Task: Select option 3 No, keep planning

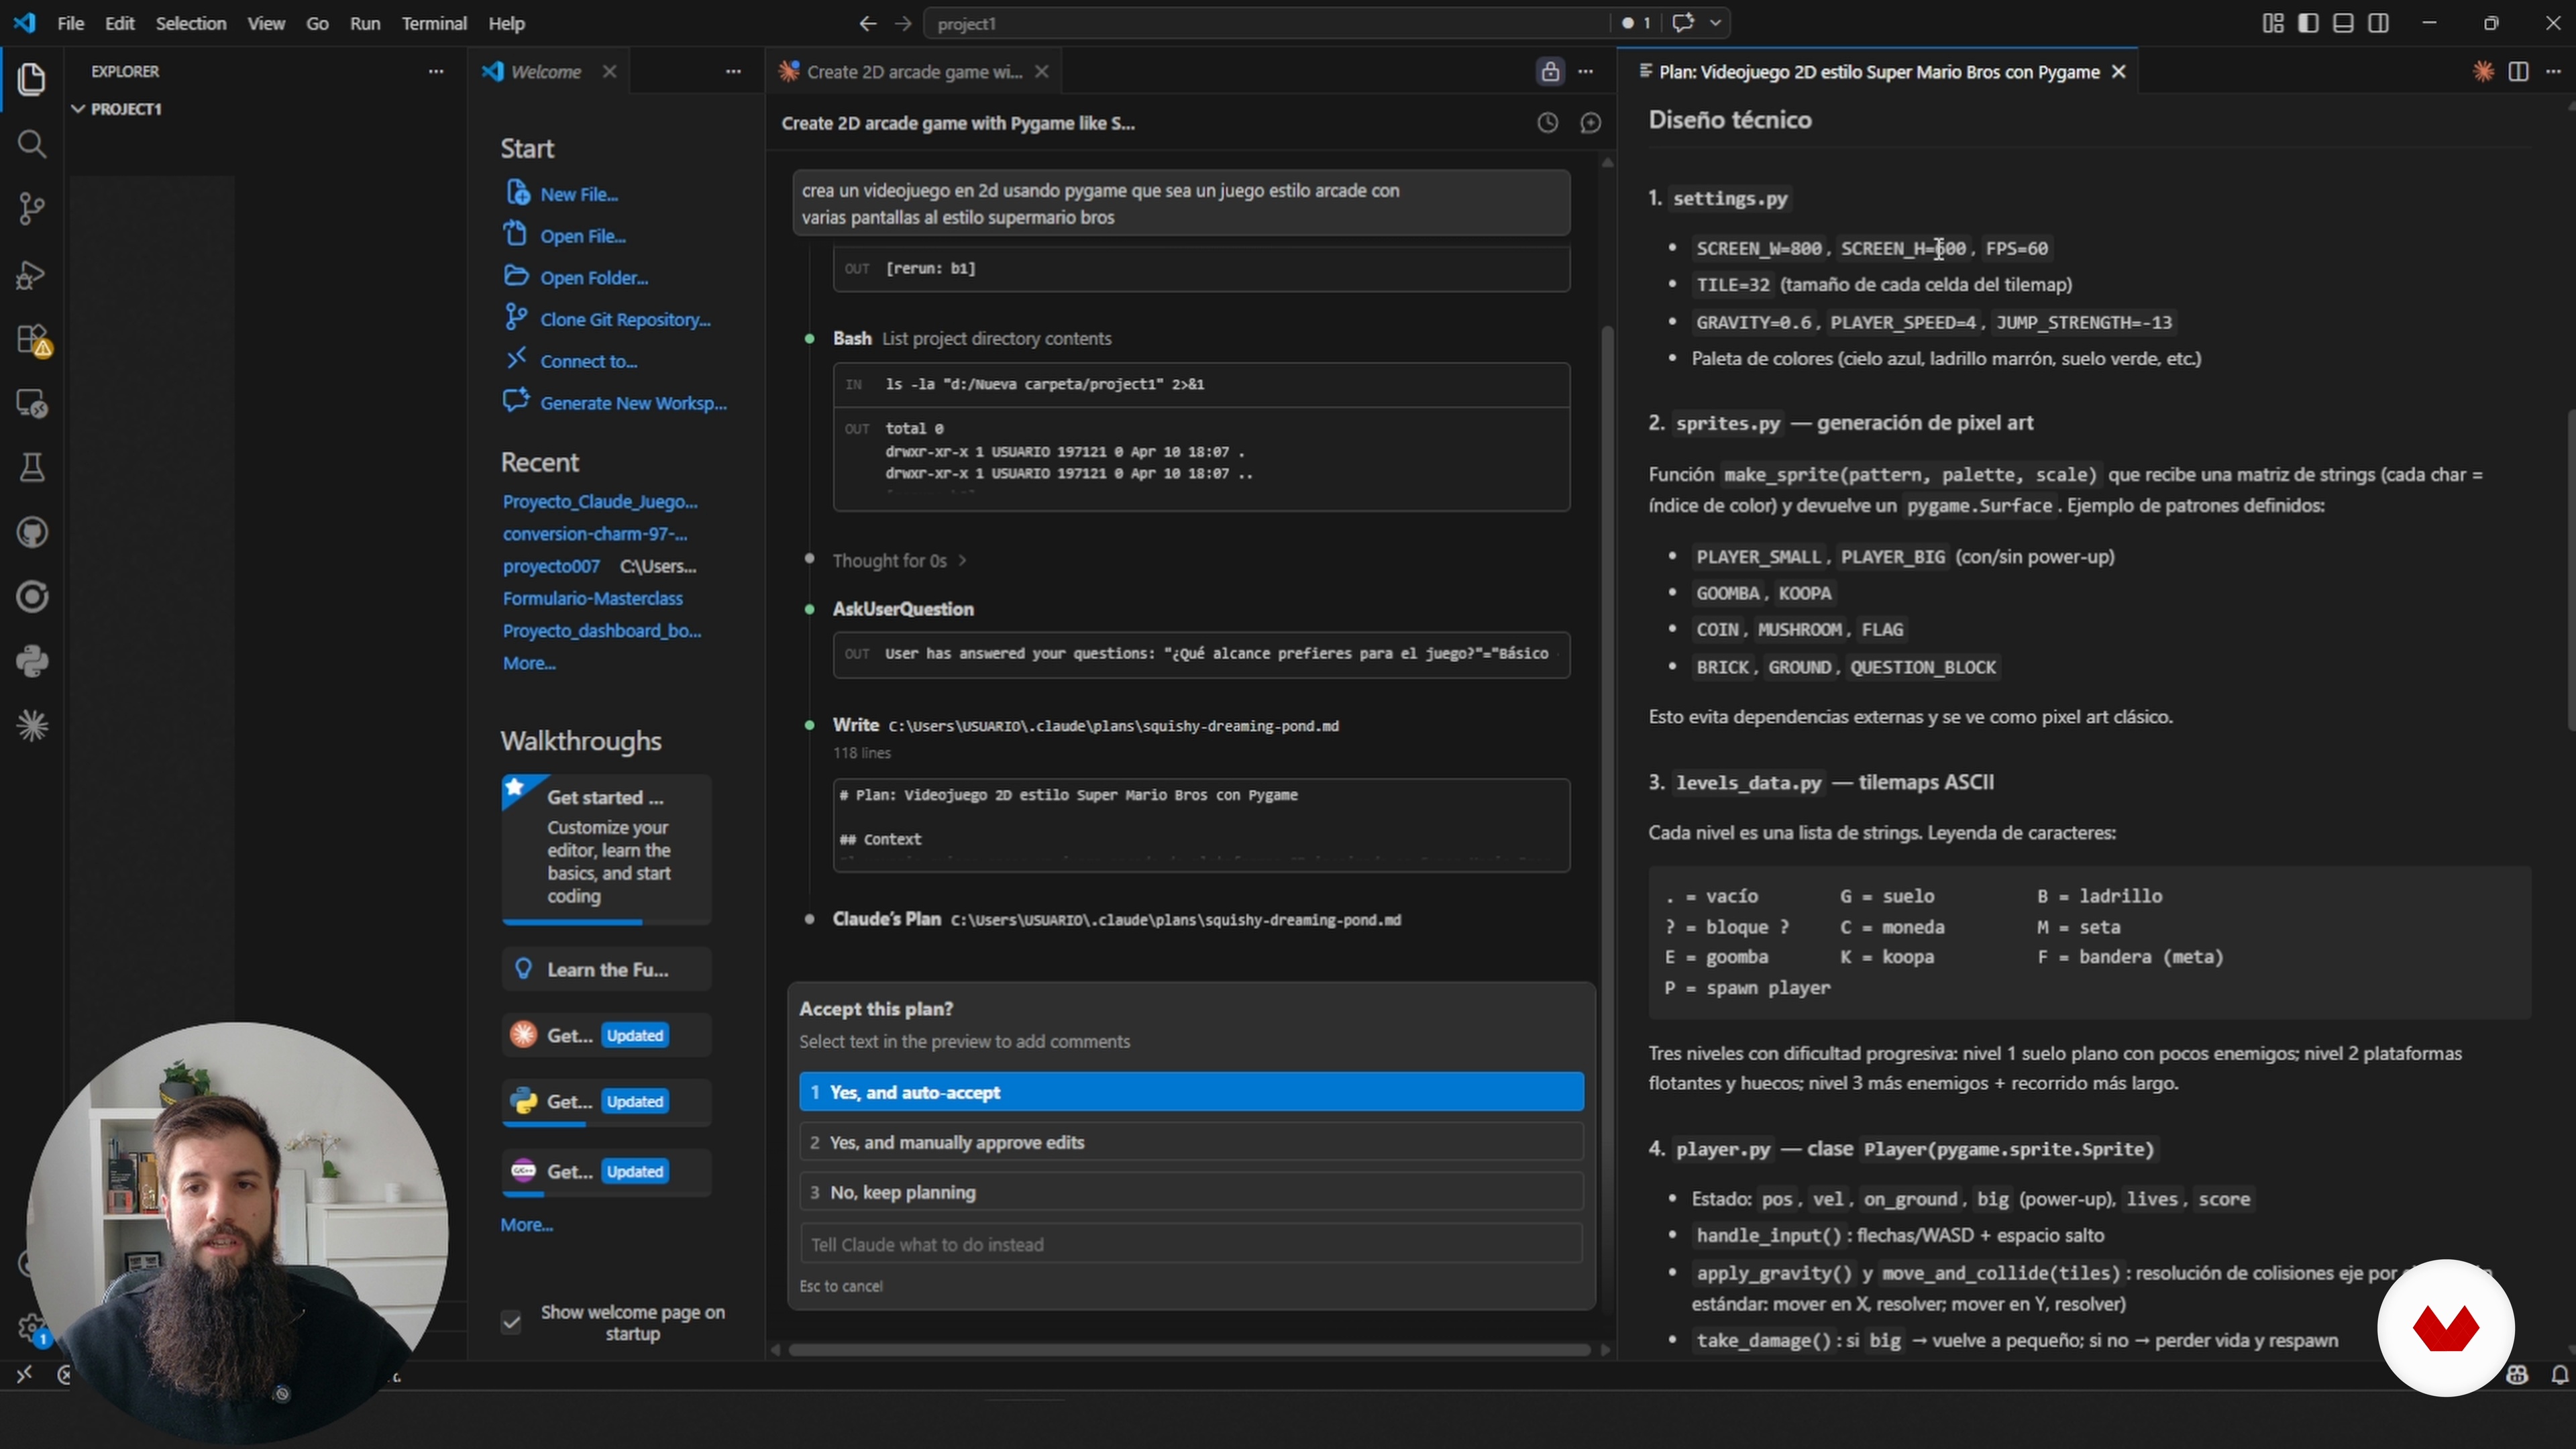Action: tap(1191, 1192)
